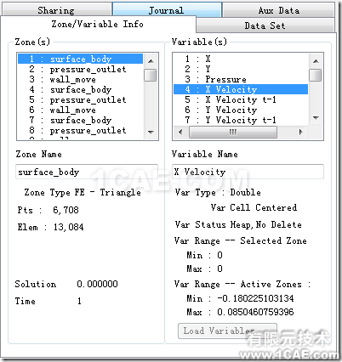The height and width of the screenshot is (362, 342).
Task: Click Zone list scroll down arrow
Action: pos(151,133)
